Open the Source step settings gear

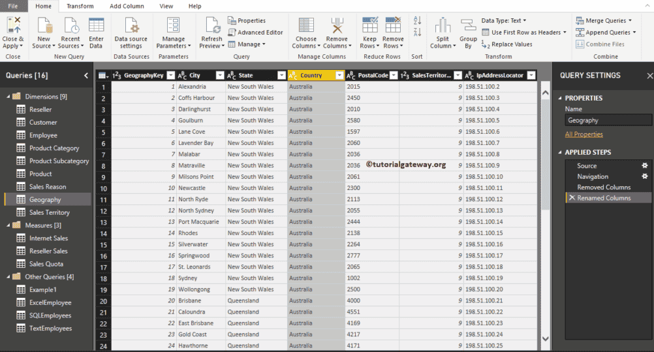tap(644, 165)
